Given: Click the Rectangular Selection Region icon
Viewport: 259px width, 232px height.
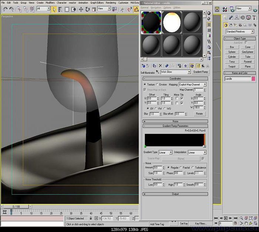Looking at the screenshot, I should [x=67, y=9].
